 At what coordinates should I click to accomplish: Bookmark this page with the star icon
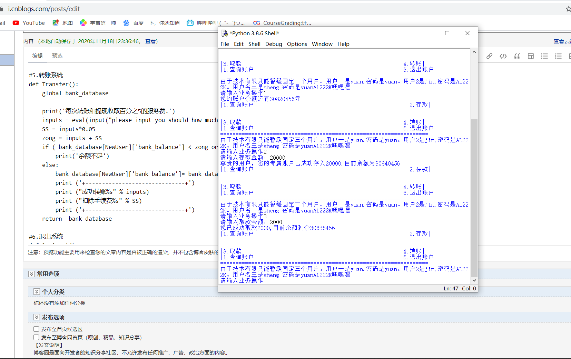tap(568, 9)
